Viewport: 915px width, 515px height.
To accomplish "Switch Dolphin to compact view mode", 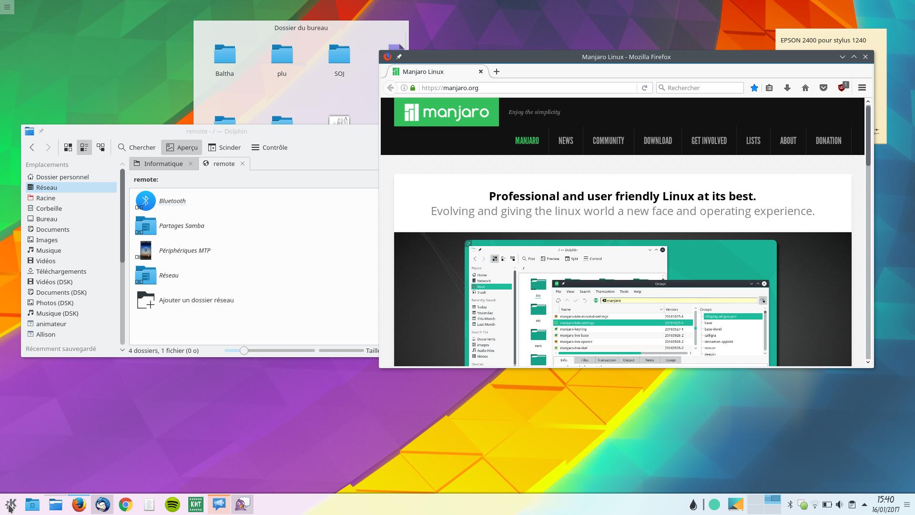I will tap(84, 147).
